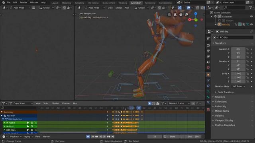
Task: Open the Tool properties tab (wrench icon)
Action: (208, 38)
